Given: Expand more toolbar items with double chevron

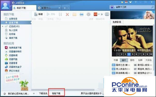Looking at the screenshot, I should (102, 14).
